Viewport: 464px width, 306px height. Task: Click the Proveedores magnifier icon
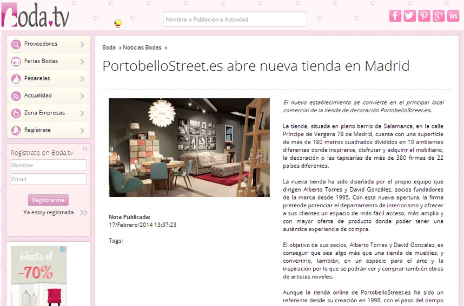click(16, 44)
